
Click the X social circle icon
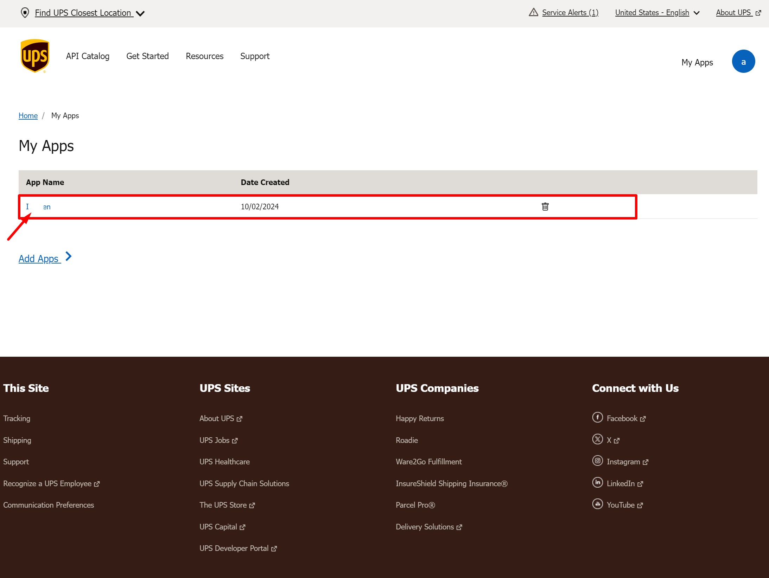coord(597,439)
